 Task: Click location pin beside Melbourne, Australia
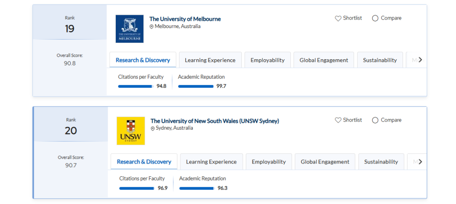pyautogui.click(x=151, y=27)
